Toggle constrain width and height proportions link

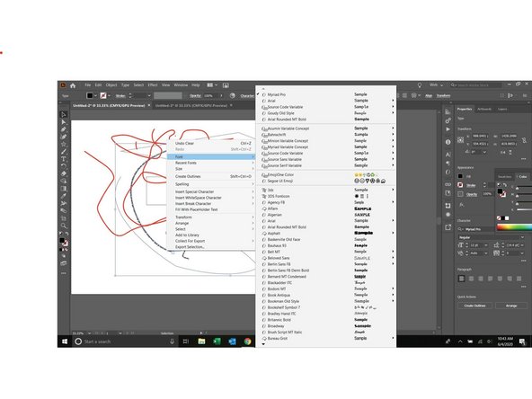(x=524, y=140)
